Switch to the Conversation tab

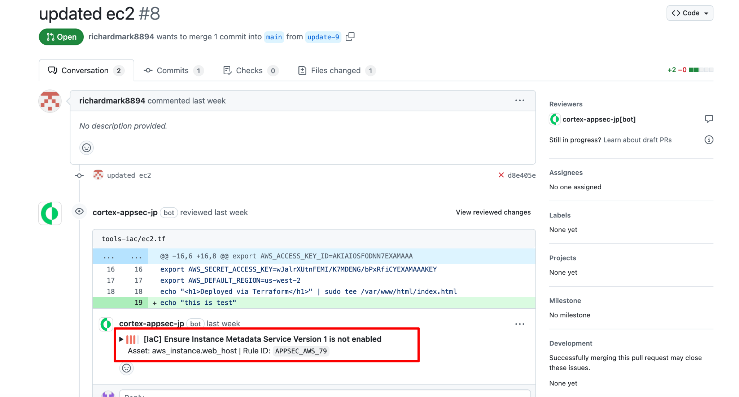click(86, 70)
